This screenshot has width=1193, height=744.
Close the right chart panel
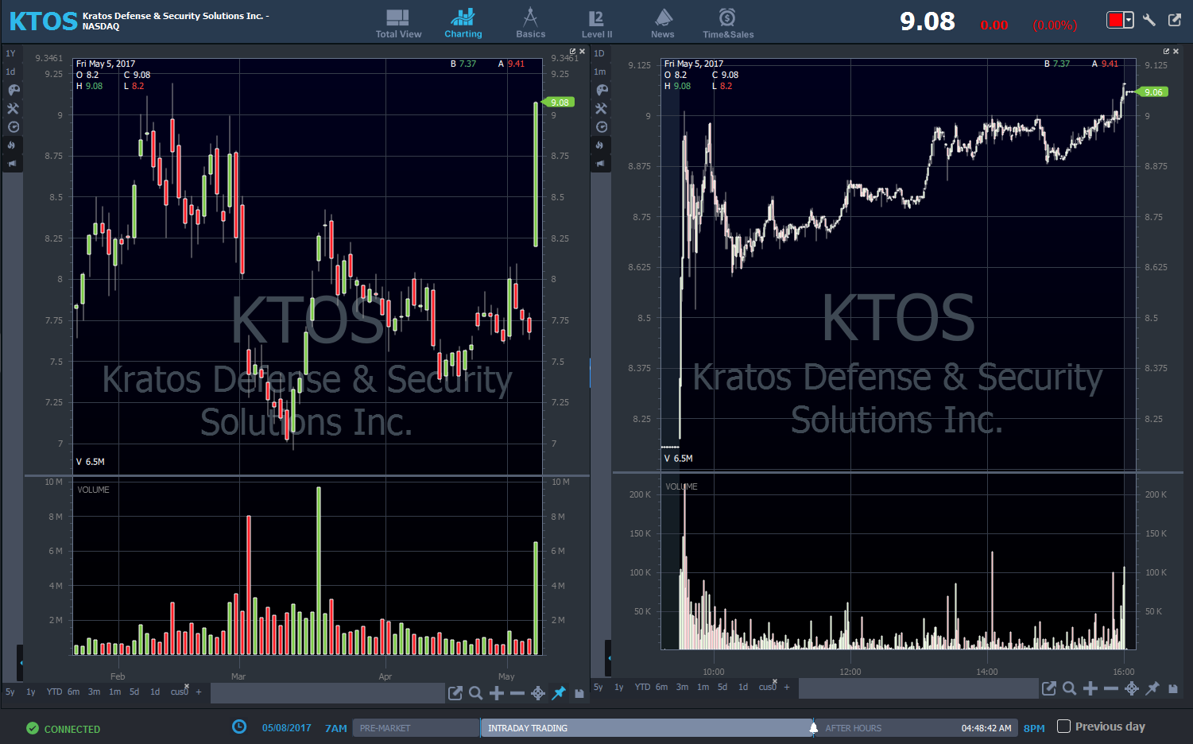[1176, 52]
